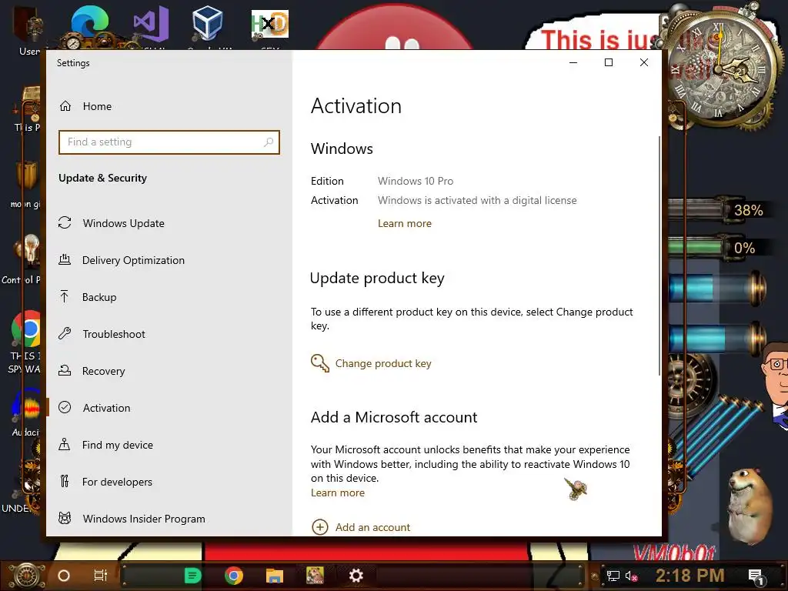Click the Windows Update sync icon
This screenshot has width=788, height=591.
point(65,222)
